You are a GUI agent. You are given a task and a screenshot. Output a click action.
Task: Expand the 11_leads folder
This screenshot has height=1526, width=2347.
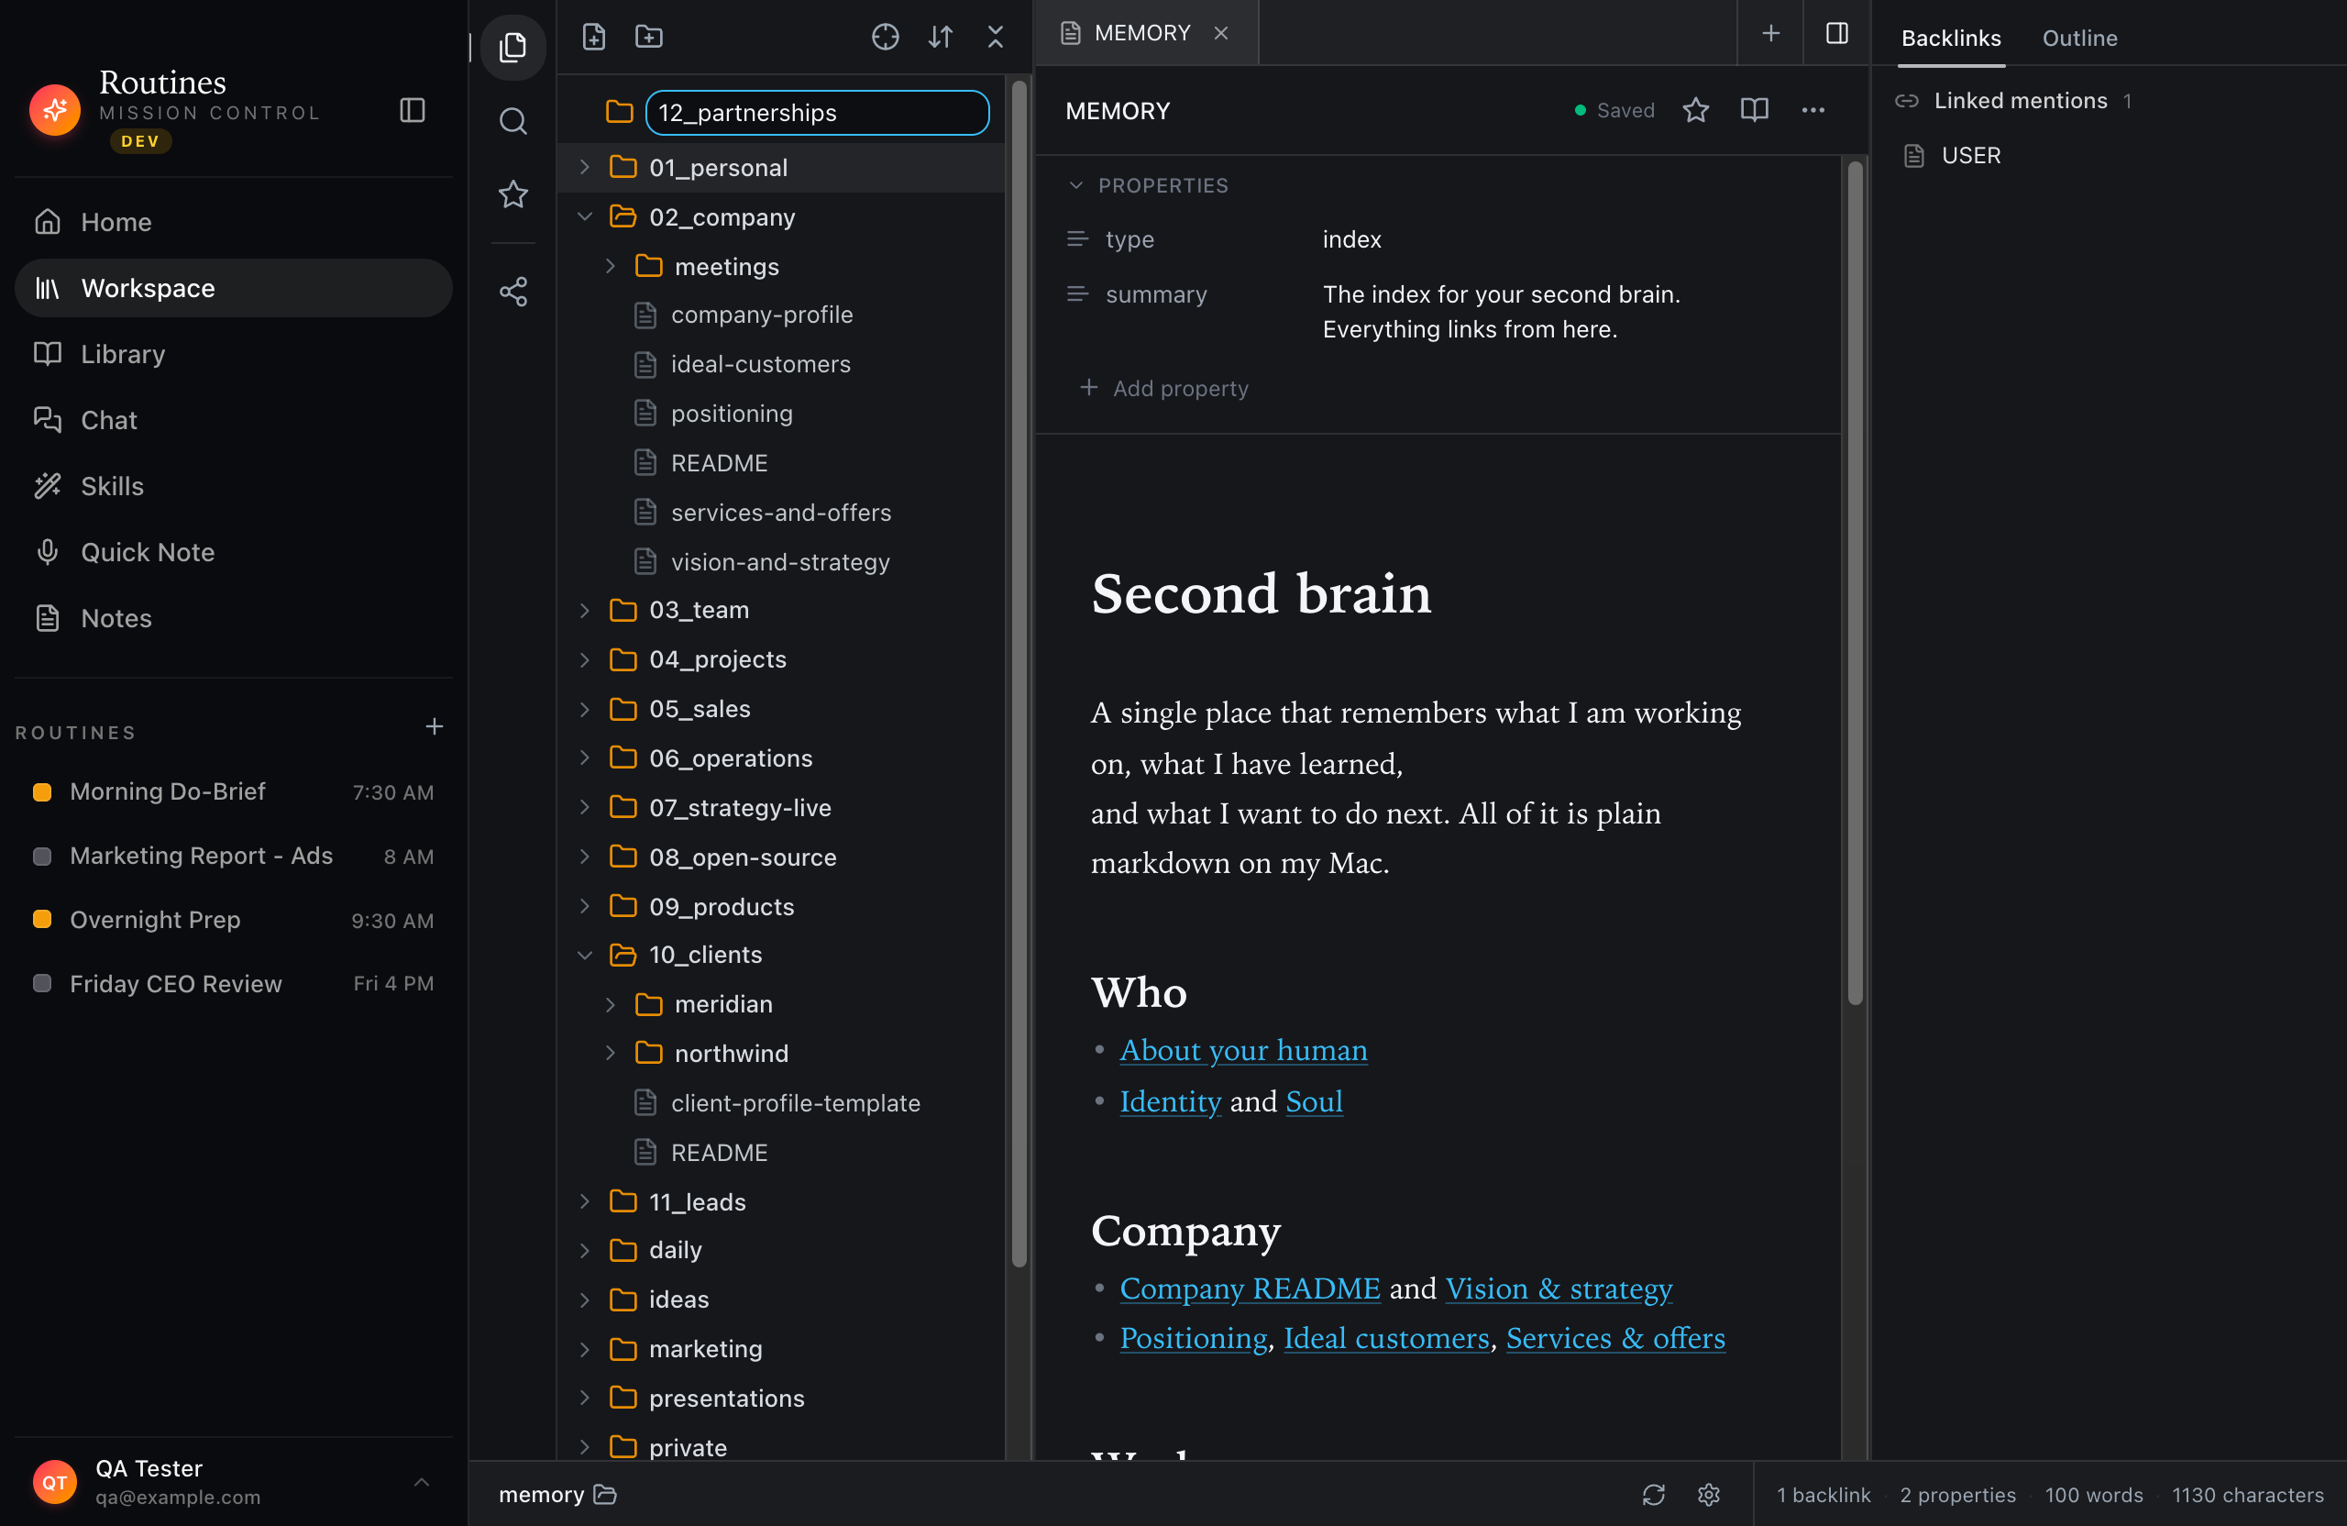click(x=585, y=1200)
